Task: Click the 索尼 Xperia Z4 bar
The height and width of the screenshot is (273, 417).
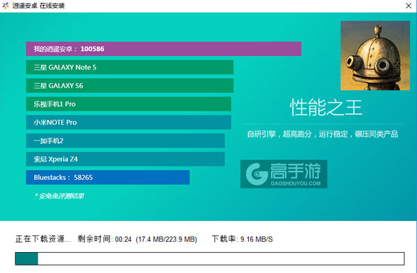Action: pyautogui.click(x=125, y=159)
